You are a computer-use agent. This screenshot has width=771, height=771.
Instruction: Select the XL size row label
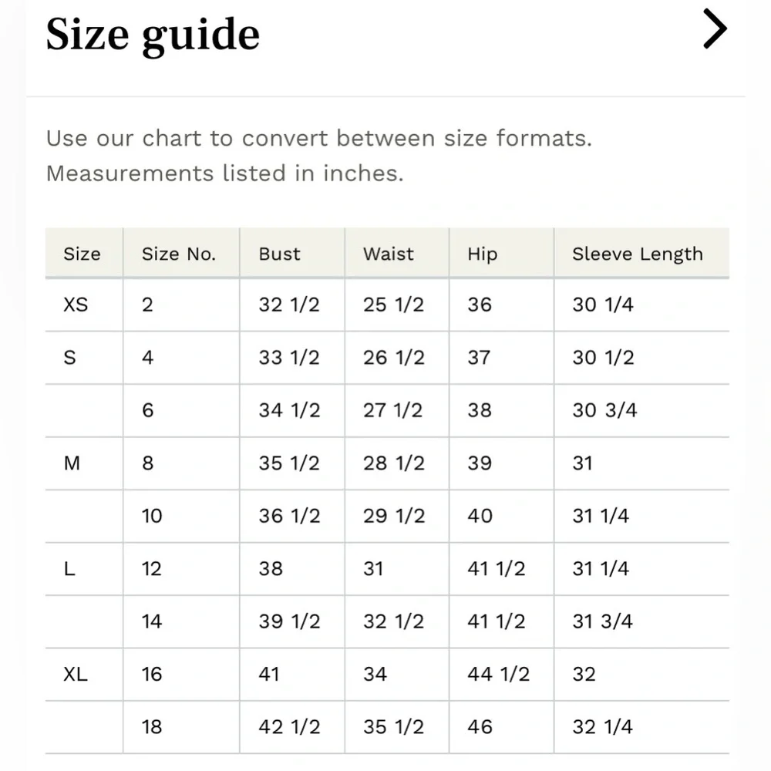[76, 674]
